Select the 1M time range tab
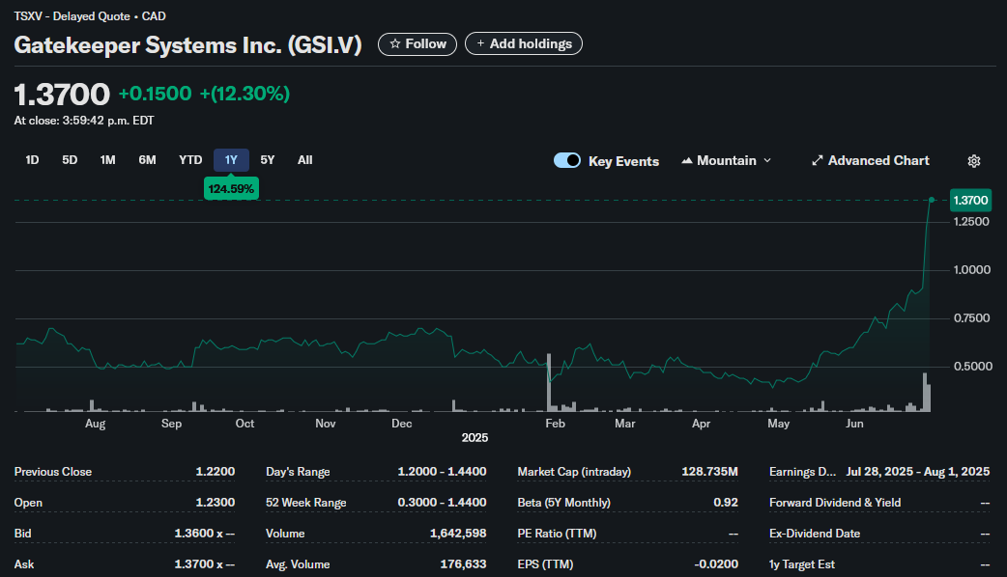This screenshot has height=577, width=1007. 108,160
